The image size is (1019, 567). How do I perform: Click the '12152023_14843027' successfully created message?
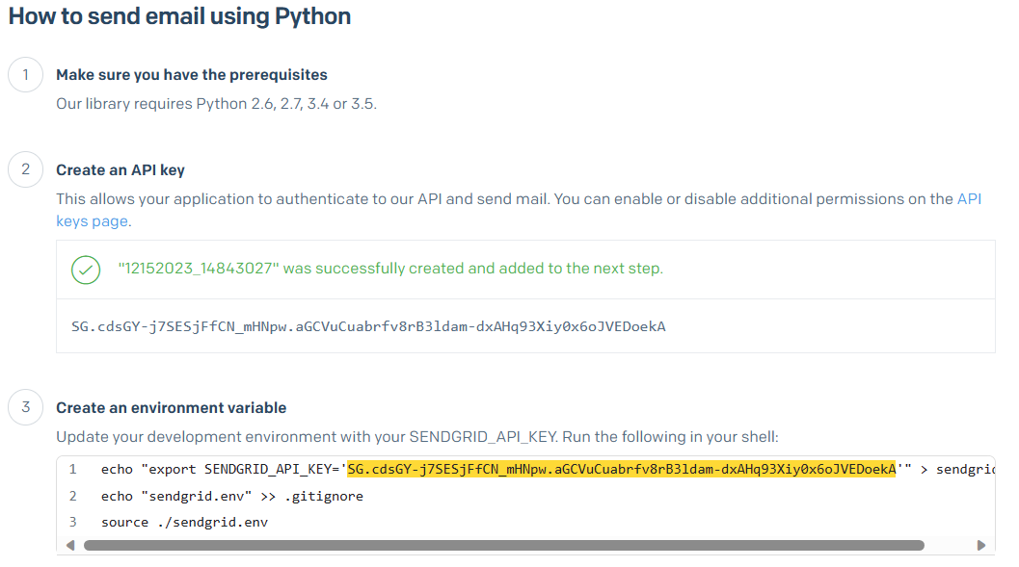pos(390,269)
